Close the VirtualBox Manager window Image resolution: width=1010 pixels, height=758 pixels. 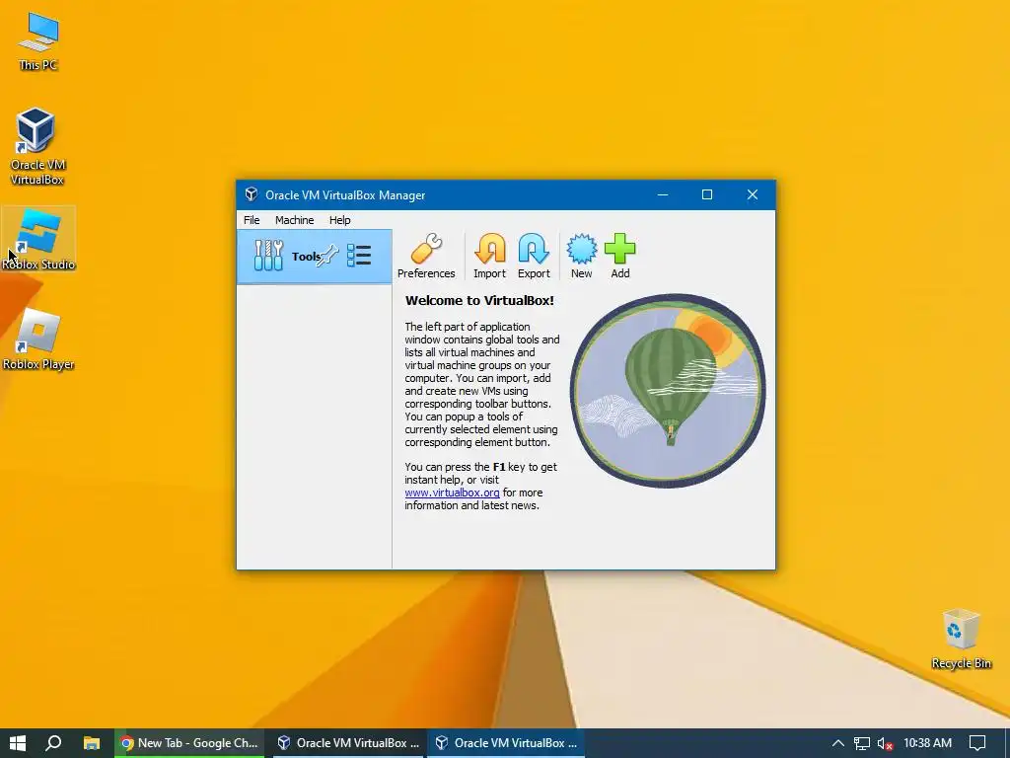coord(753,194)
